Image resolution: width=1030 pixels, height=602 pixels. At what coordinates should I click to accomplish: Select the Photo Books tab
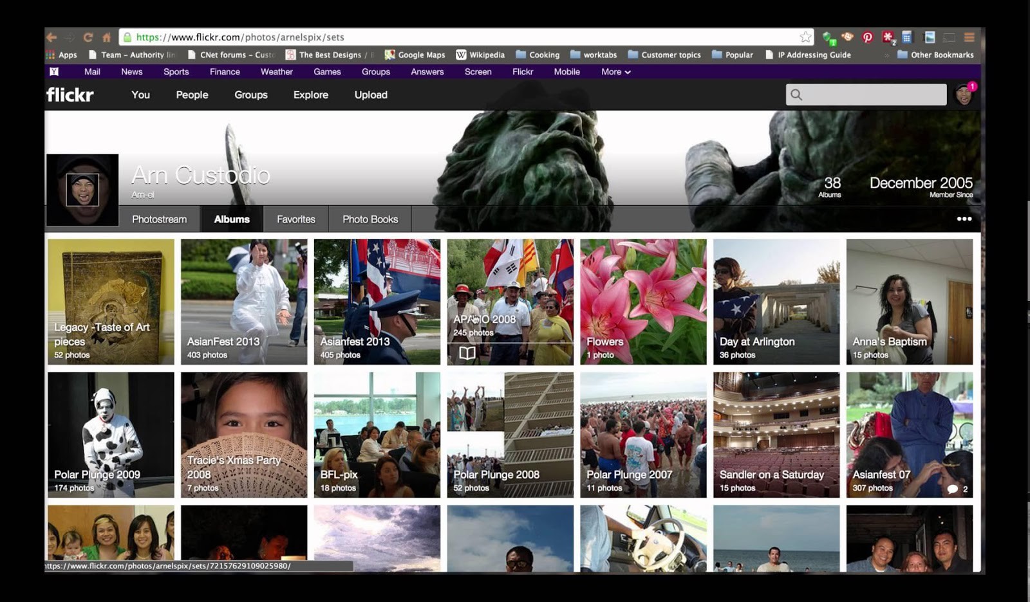pyautogui.click(x=370, y=219)
